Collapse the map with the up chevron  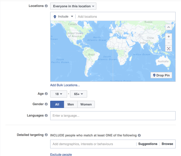(x=169, y=27)
